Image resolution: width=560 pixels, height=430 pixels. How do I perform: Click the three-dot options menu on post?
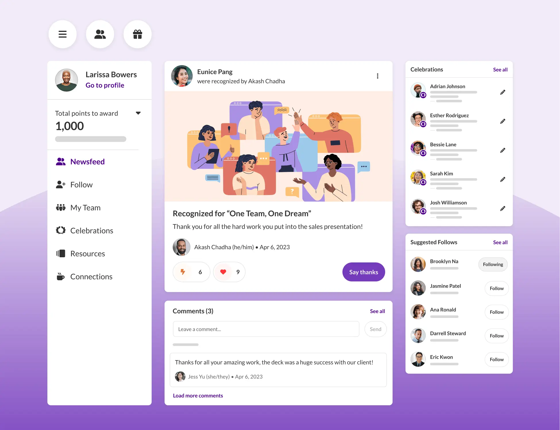pyautogui.click(x=378, y=76)
